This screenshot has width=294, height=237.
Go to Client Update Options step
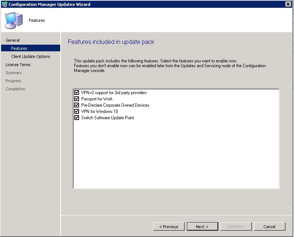coord(31,56)
